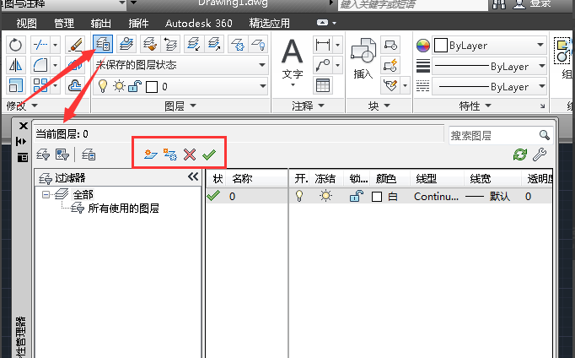Open the dimension tool dropdown arrow
This screenshot has height=358, width=575.
tap(338, 45)
